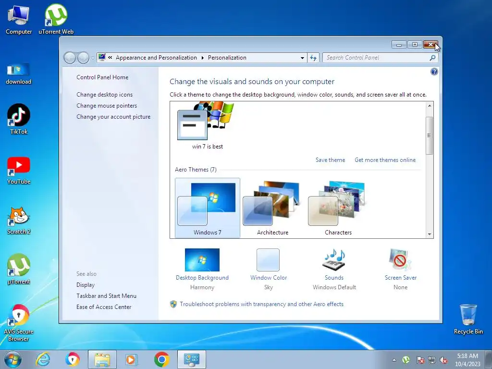The image size is (492, 369).
Task: Select the Recycle Bin icon
Action: [x=468, y=320]
